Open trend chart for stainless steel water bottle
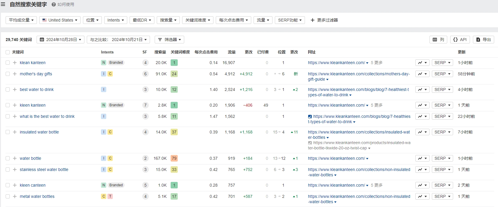 (x=422, y=169)
